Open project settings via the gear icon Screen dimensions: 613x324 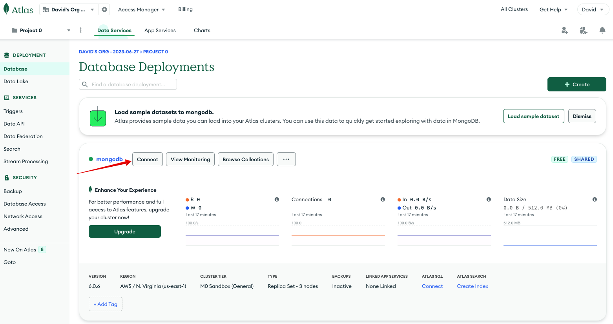tap(104, 9)
